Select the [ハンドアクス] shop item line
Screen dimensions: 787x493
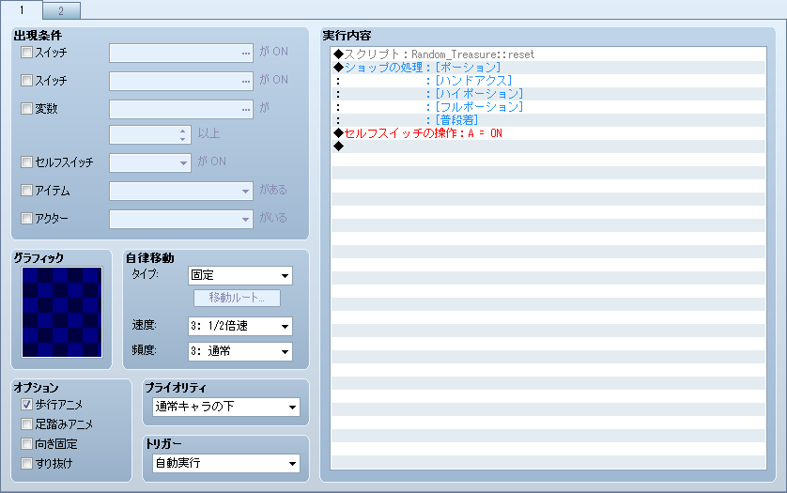548,81
